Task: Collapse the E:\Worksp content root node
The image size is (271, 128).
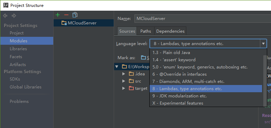Action: pos(117,67)
